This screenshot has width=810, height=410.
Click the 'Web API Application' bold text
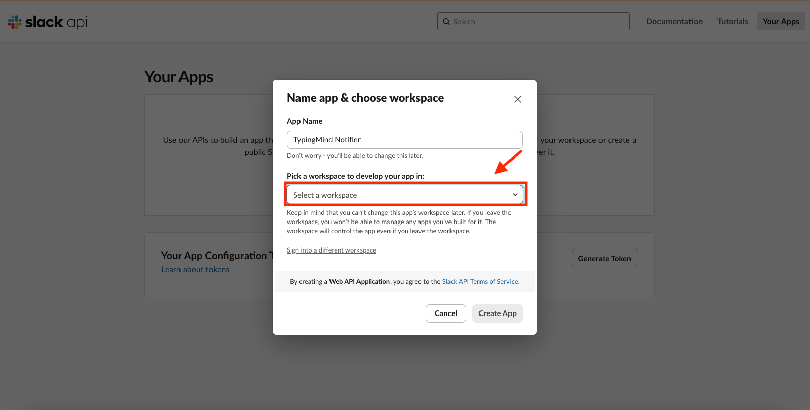point(359,281)
